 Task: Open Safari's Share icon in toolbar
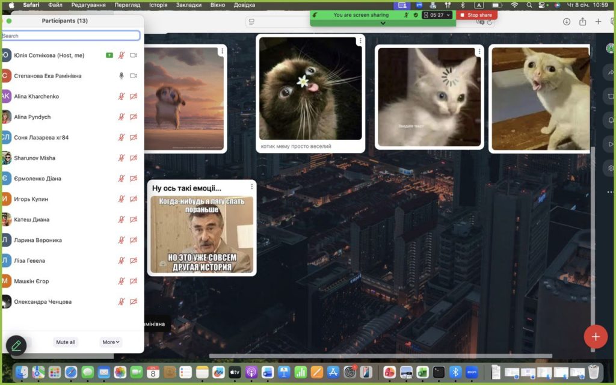(x=582, y=22)
